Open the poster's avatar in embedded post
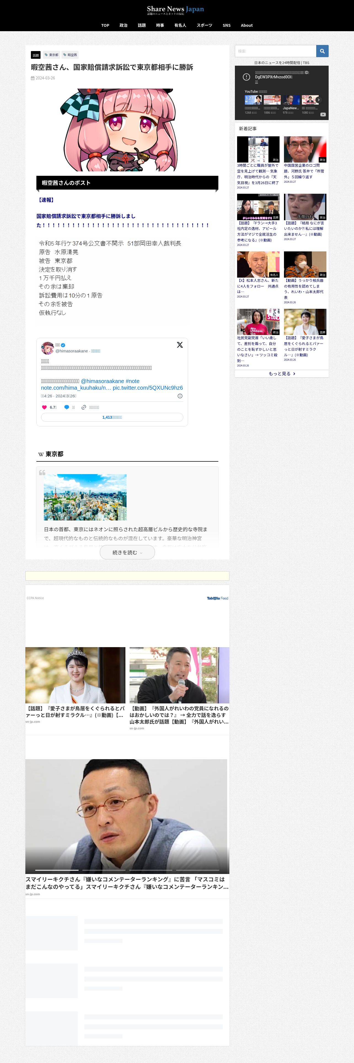Screen dimensions: 354x1063 point(47,348)
